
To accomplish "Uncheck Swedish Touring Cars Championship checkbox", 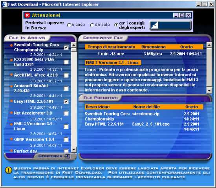I will (x=66, y=47).
